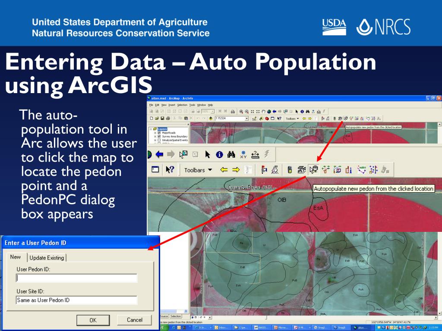This screenshot has width=442, height=331.
Task: Click the Fixed Zoom In arrows icon
Action: [x=252, y=112]
